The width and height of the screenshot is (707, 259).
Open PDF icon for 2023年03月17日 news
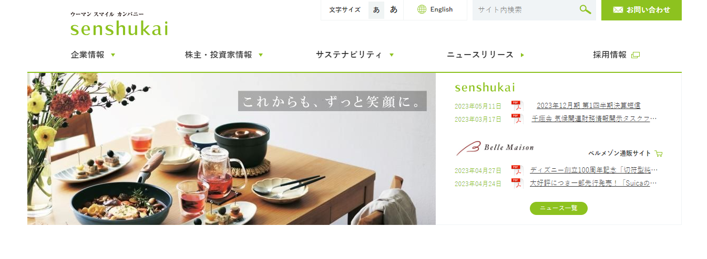(x=517, y=119)
